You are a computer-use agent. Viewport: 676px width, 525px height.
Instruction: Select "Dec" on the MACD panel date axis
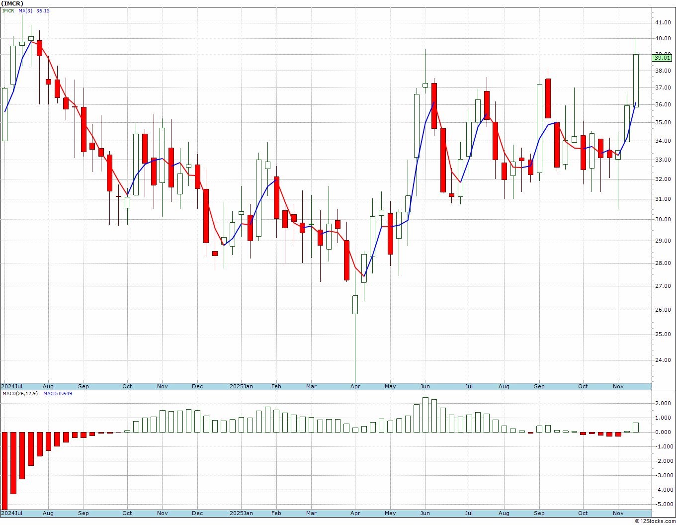tap(197, 513)
